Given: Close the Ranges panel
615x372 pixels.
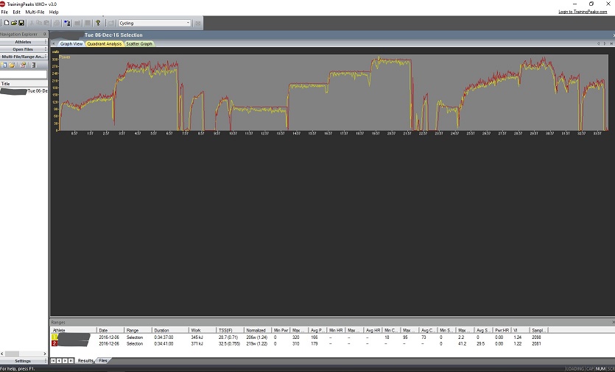Looking at the screenshot, I should coord(613,322).
